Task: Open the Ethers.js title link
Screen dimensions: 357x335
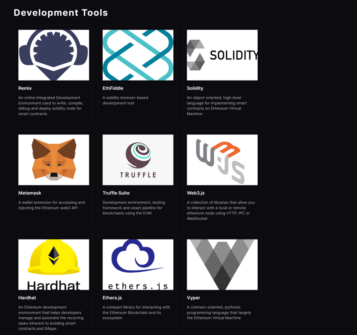Action: coord(112,298)
